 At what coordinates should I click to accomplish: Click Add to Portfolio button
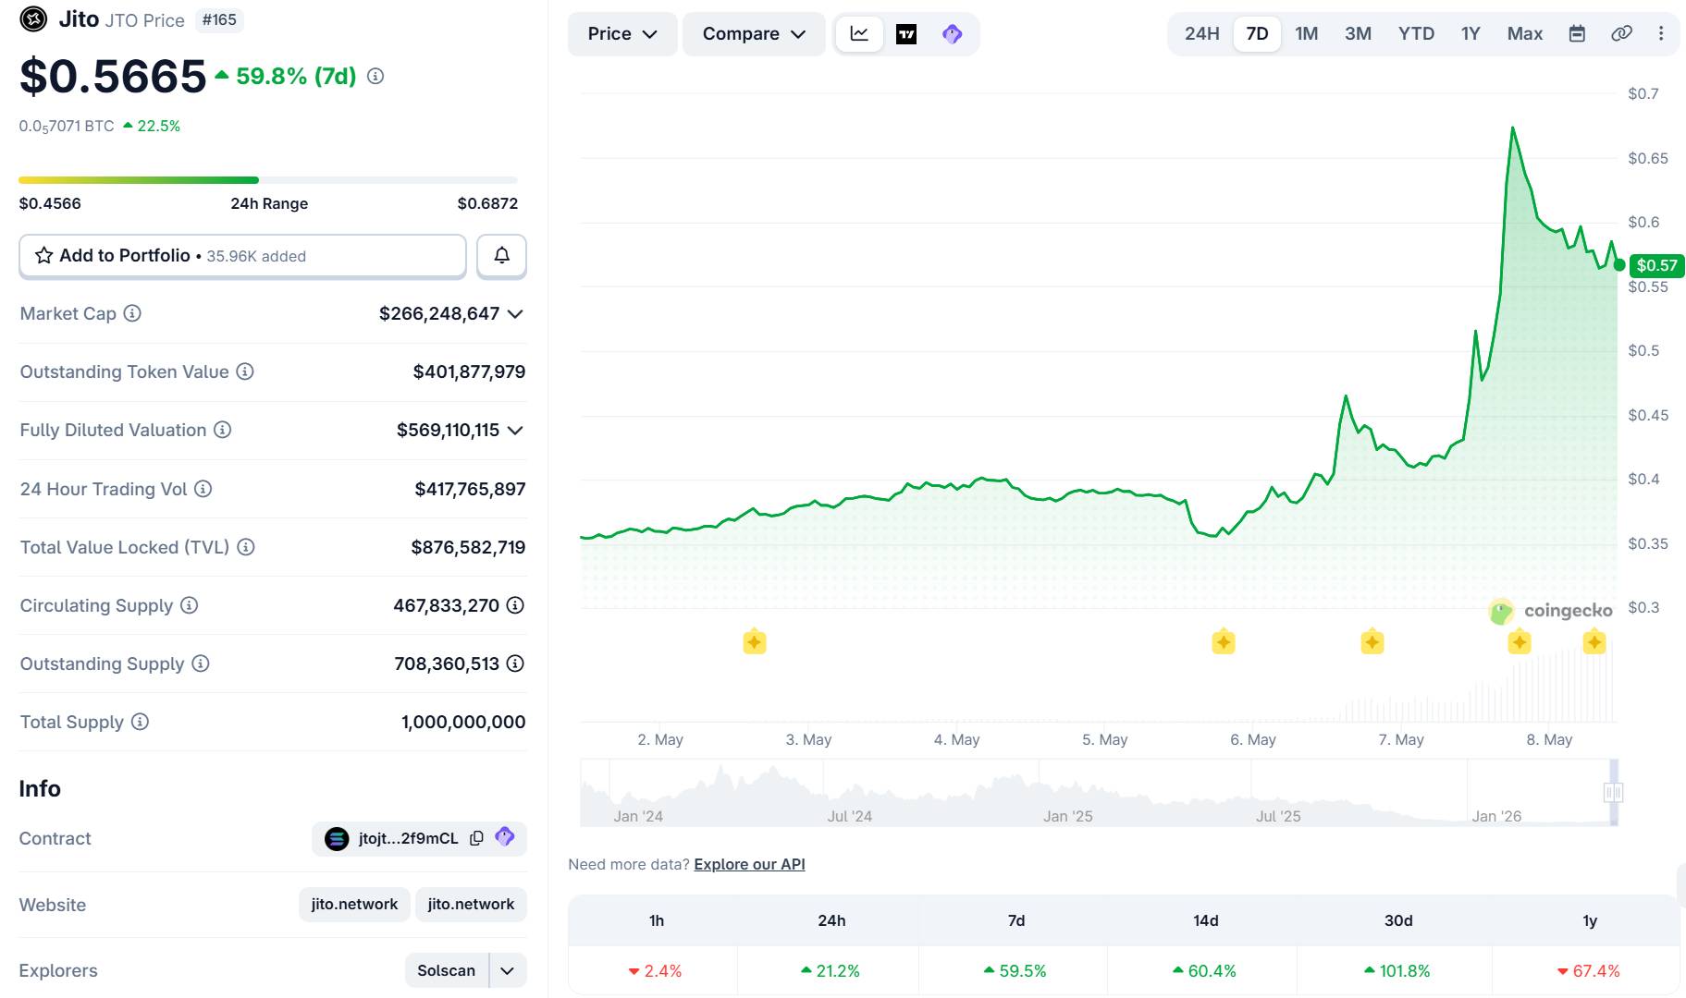tap(242, 256)
